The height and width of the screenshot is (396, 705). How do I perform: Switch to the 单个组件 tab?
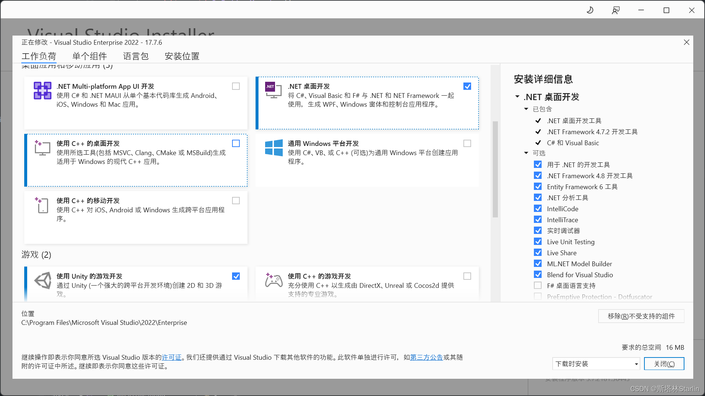[x=90, y=56]
